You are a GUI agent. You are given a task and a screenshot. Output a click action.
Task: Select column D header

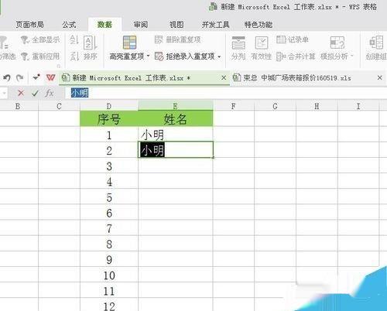(x=109, y=106)
